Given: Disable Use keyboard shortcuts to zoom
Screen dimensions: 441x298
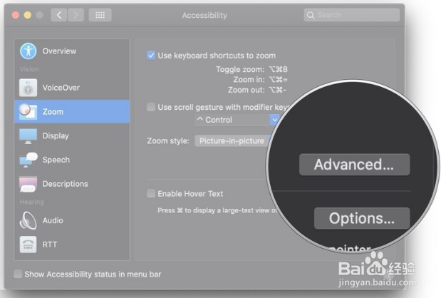Looking at the screenshot, I should click(151, 56).
